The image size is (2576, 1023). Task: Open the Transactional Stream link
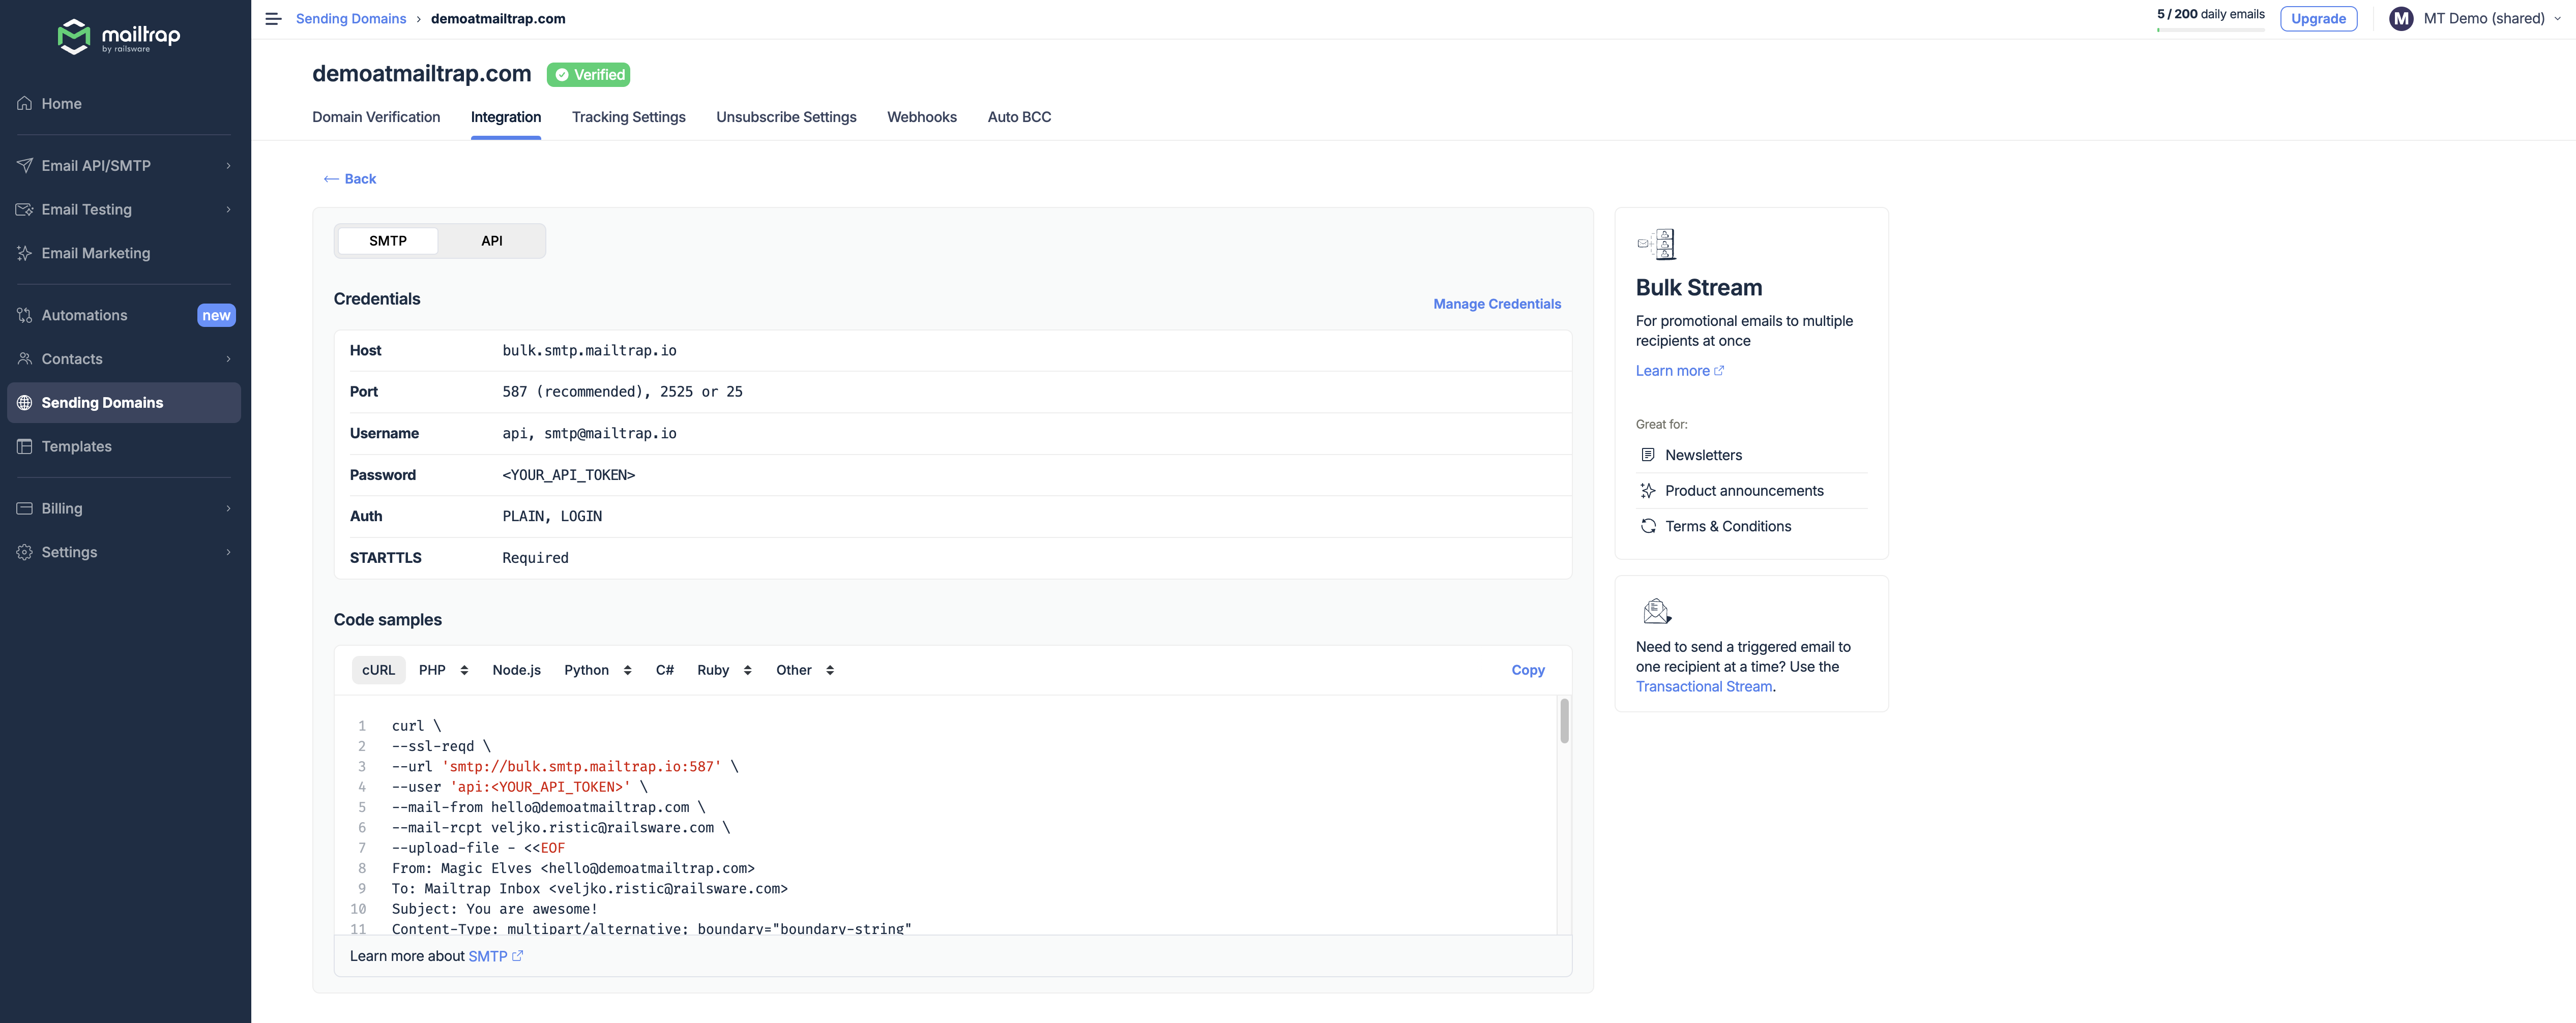[1704, 686]
